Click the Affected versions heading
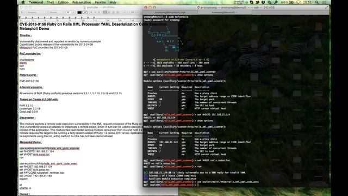Screen dimensions: 348x196 click(x=32, y=87)
